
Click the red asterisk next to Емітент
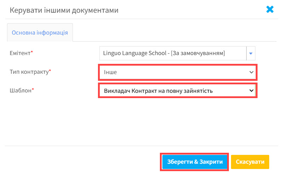(x=32, y=52)
